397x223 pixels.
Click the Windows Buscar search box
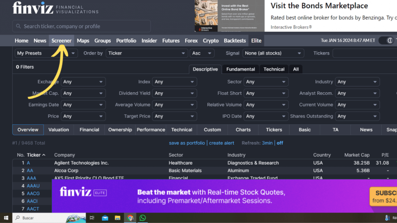point(49,218)
